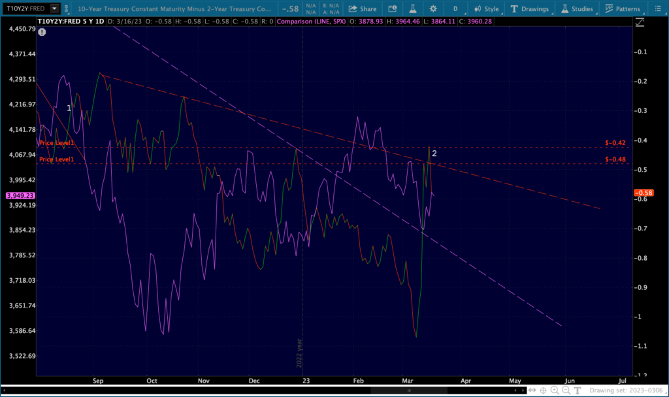Click the Mar label on time axis
Viewport: 669px width, 397px height.
pos(408,381)
